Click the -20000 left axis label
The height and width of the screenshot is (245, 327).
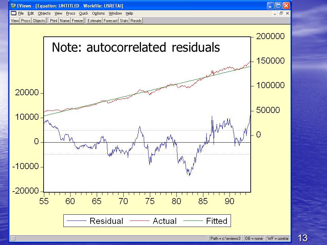(x=26, y=191)
